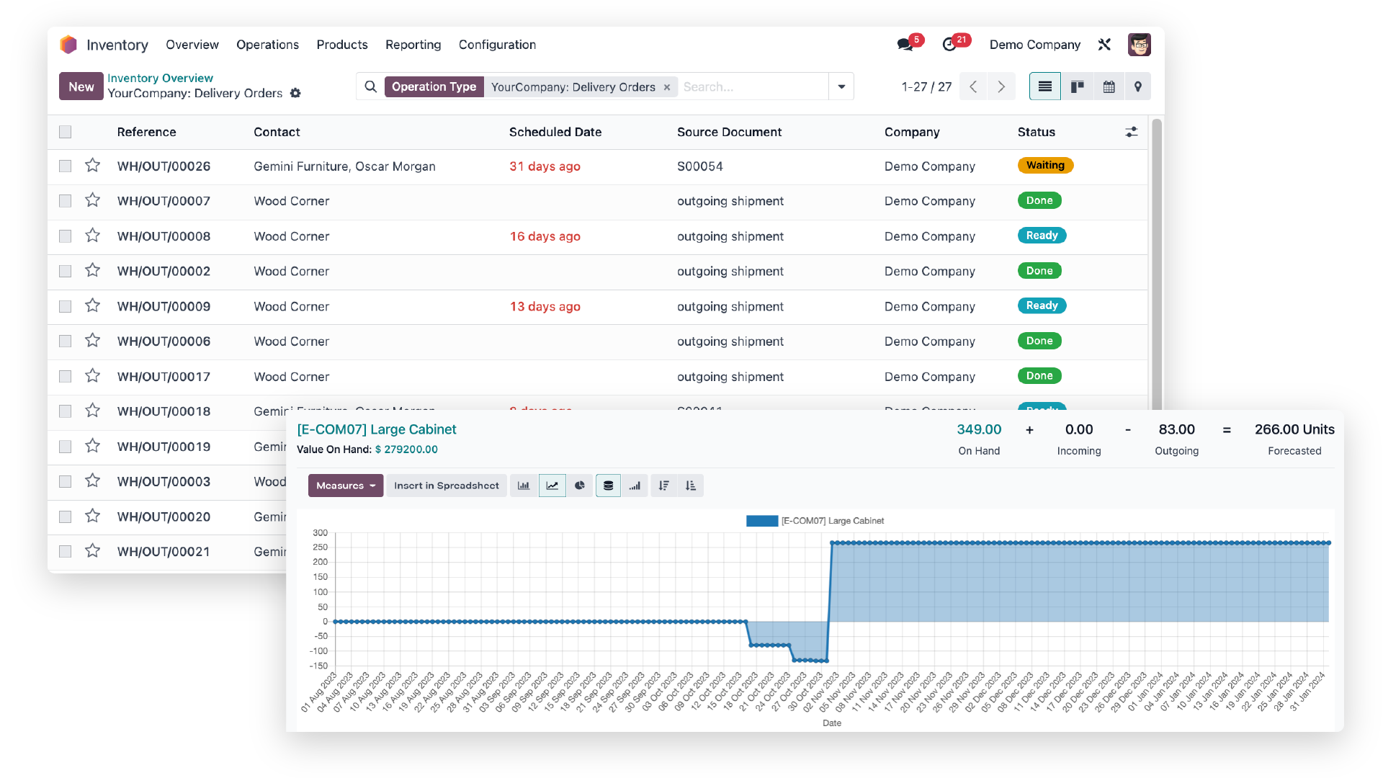The image size is (1383, 778).
Task: Check the WH/OUT/00007 row checkbox
Action: point(65,200)
